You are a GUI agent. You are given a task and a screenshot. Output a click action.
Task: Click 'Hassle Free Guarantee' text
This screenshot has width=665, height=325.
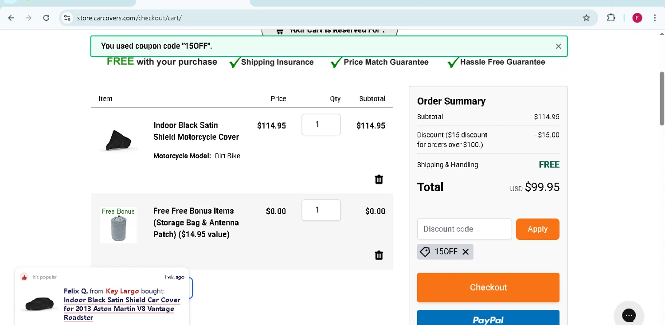(x=502, y=62)
